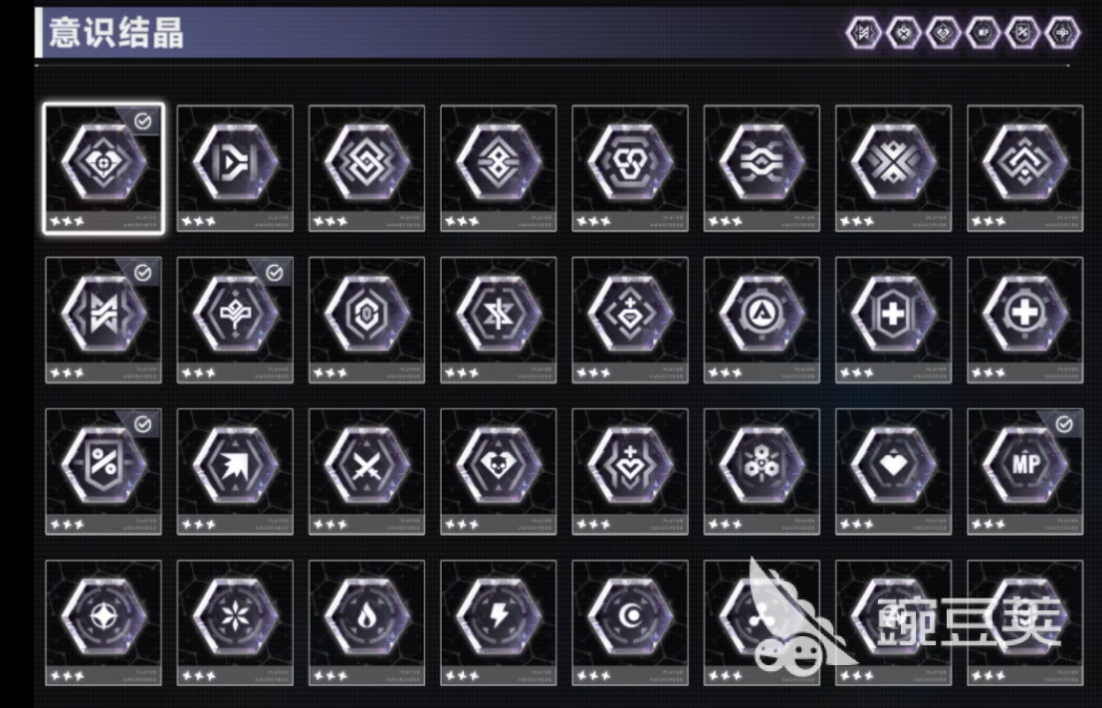1102x708 pixels.
Task: Select the round plus cross crystal
Action: 1024,320
